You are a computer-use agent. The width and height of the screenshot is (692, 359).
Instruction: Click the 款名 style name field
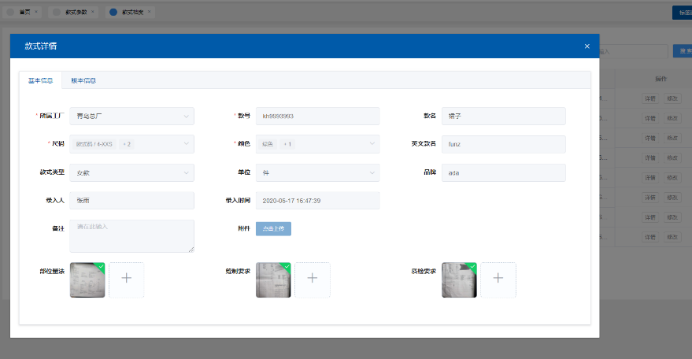(x=503, y=116)
